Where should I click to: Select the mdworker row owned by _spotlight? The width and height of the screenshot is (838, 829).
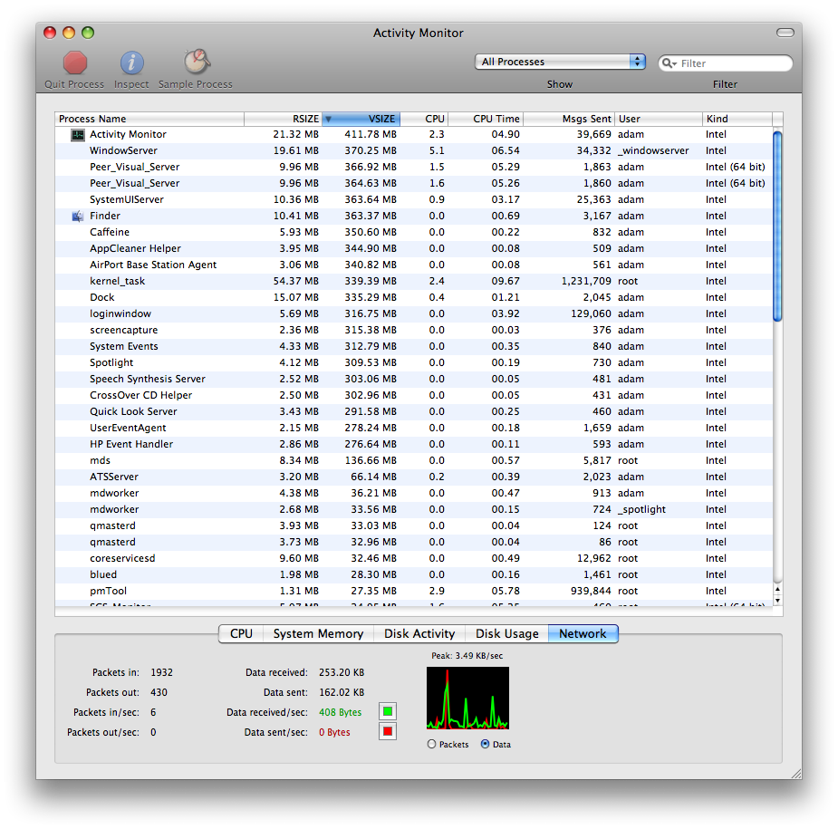pos(414,509)
